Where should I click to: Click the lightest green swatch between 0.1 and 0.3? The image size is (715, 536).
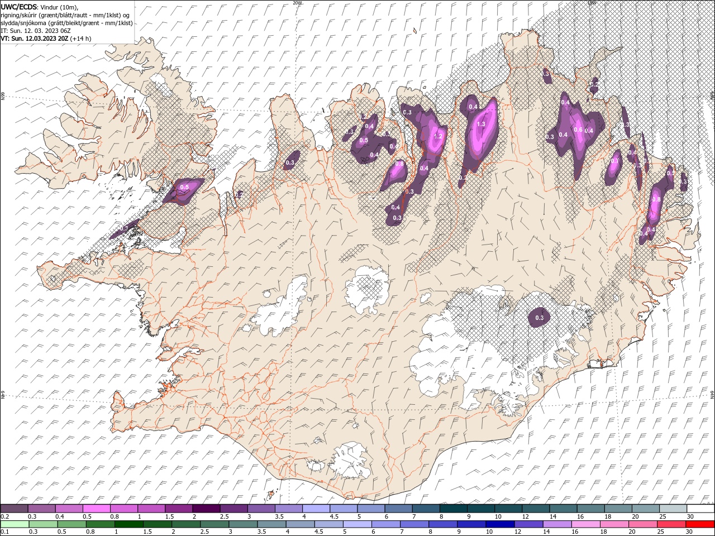[x=15, y=524]
